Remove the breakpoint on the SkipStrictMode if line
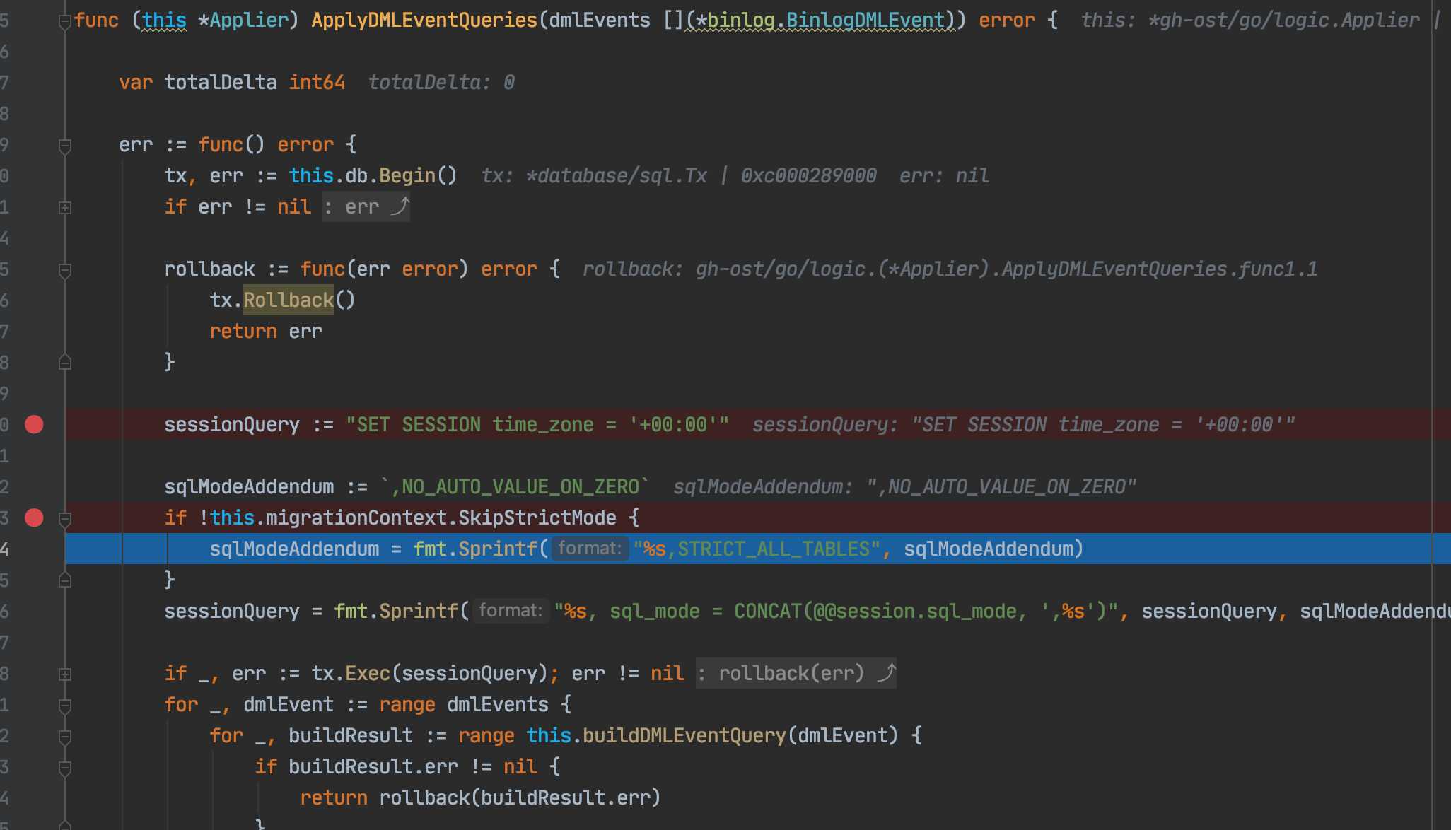 point(34,518)
